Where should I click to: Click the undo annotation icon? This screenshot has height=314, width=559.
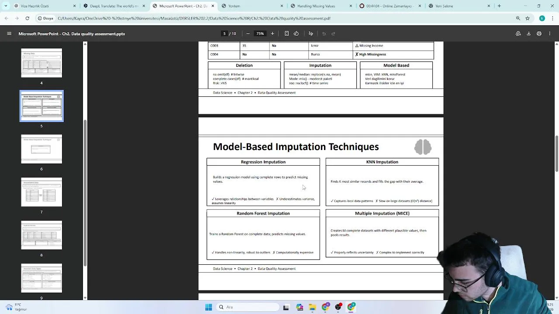coord(324,34)
